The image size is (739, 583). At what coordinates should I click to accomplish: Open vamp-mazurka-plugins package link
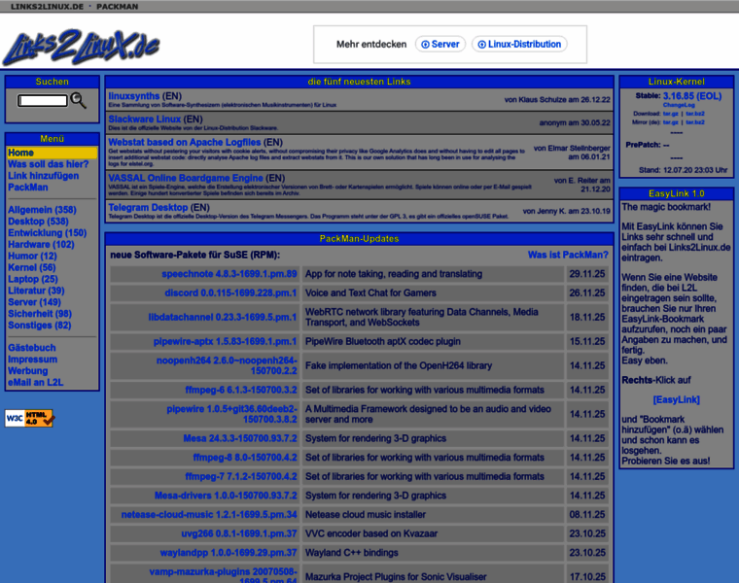pos(223,577)
